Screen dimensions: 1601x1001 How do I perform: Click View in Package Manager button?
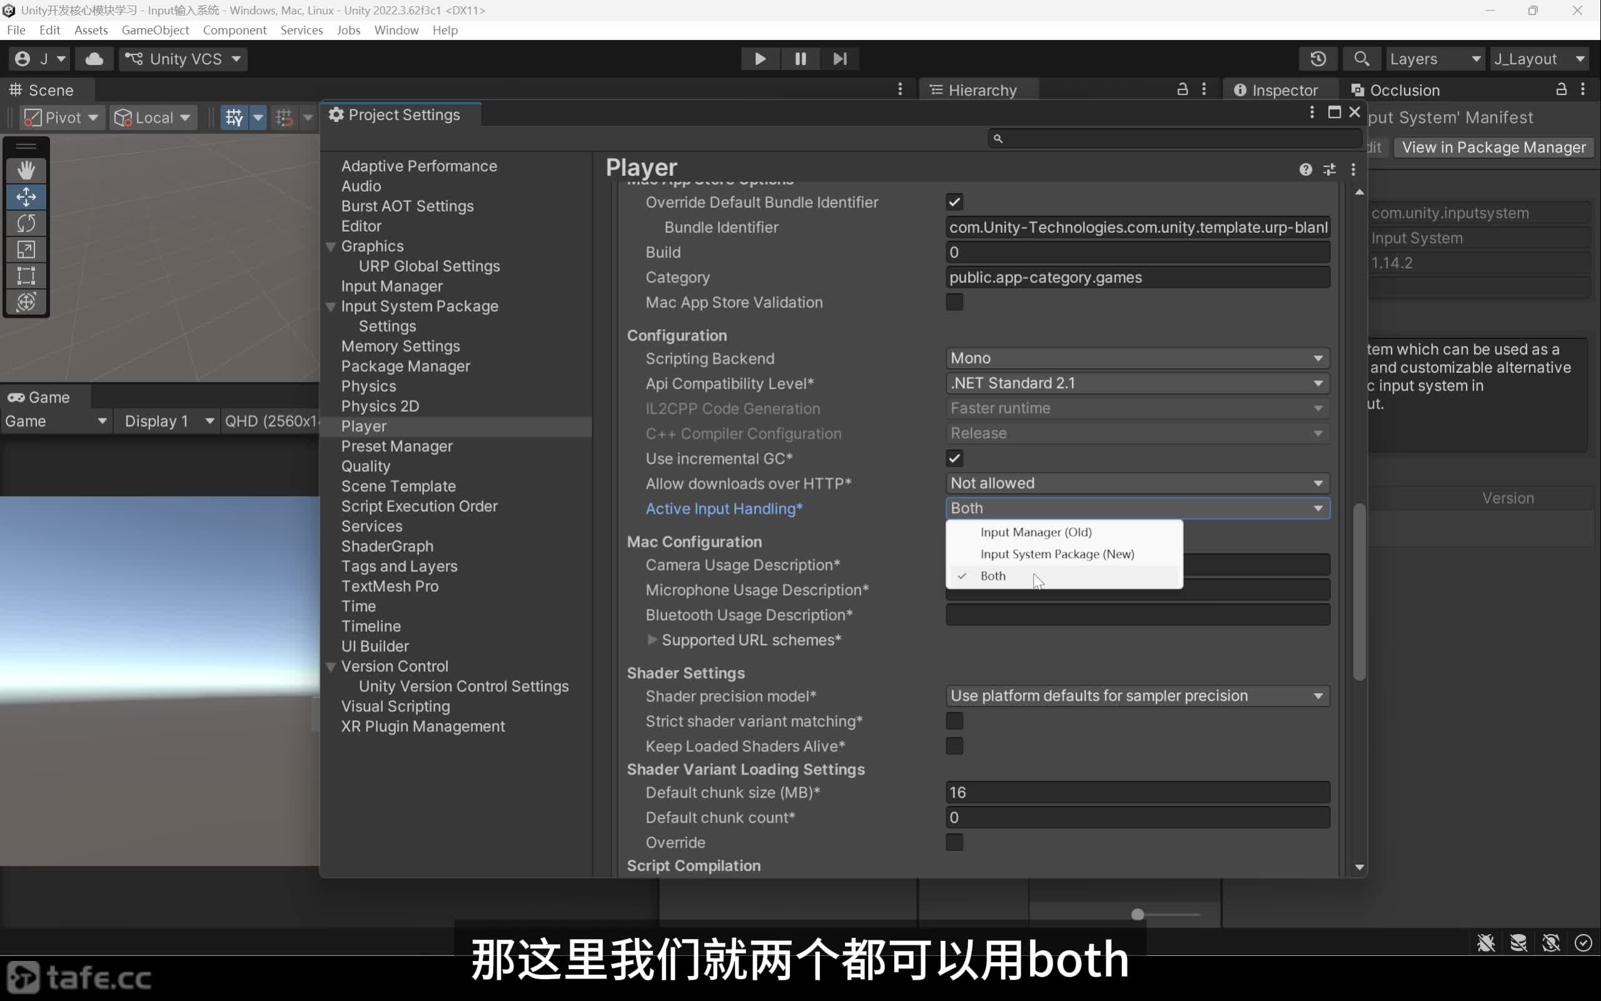pyautogui.click(x=1493, y=148)
